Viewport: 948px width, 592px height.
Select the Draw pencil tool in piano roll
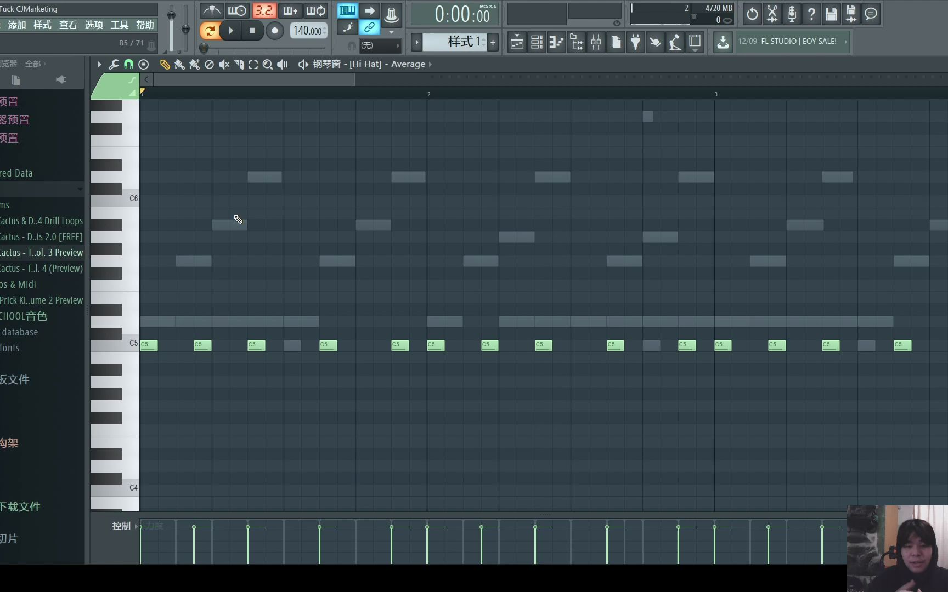pos(165,64)
